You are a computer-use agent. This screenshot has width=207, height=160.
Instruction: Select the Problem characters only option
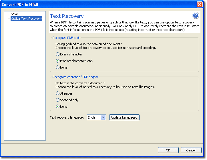coord(58,61)
